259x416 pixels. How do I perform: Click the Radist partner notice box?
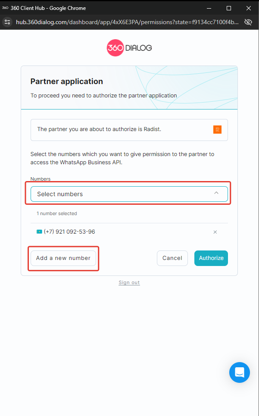pos(121,129)
